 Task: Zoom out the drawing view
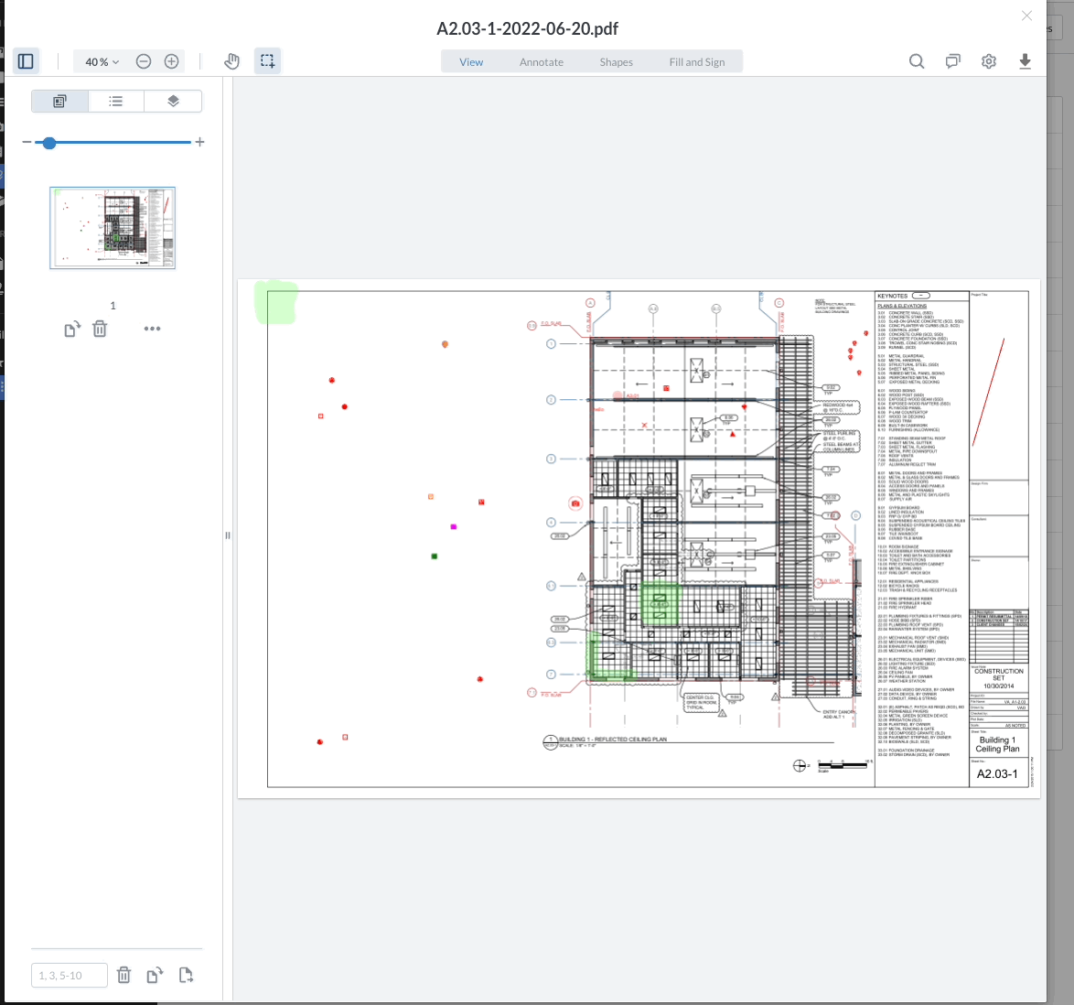[x=144, y=61]
